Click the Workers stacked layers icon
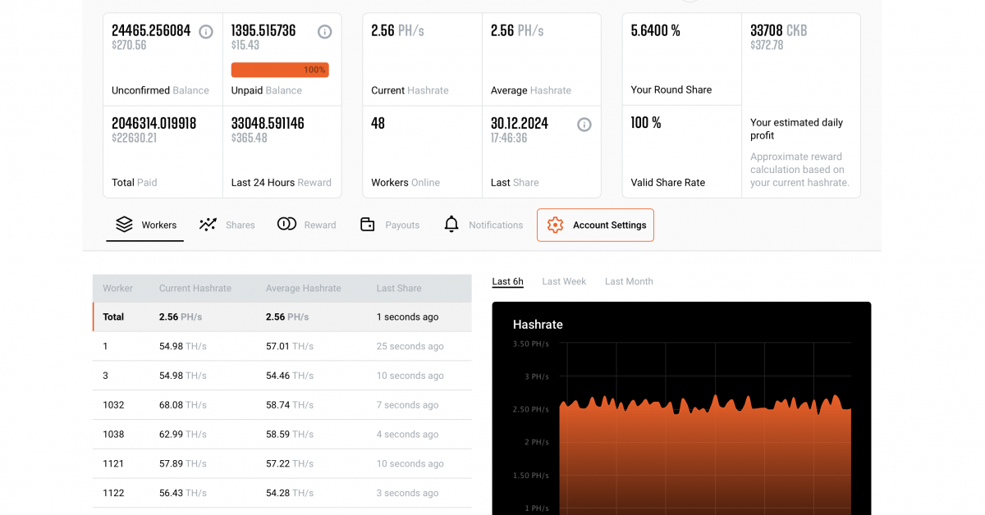 click(124, 225)
